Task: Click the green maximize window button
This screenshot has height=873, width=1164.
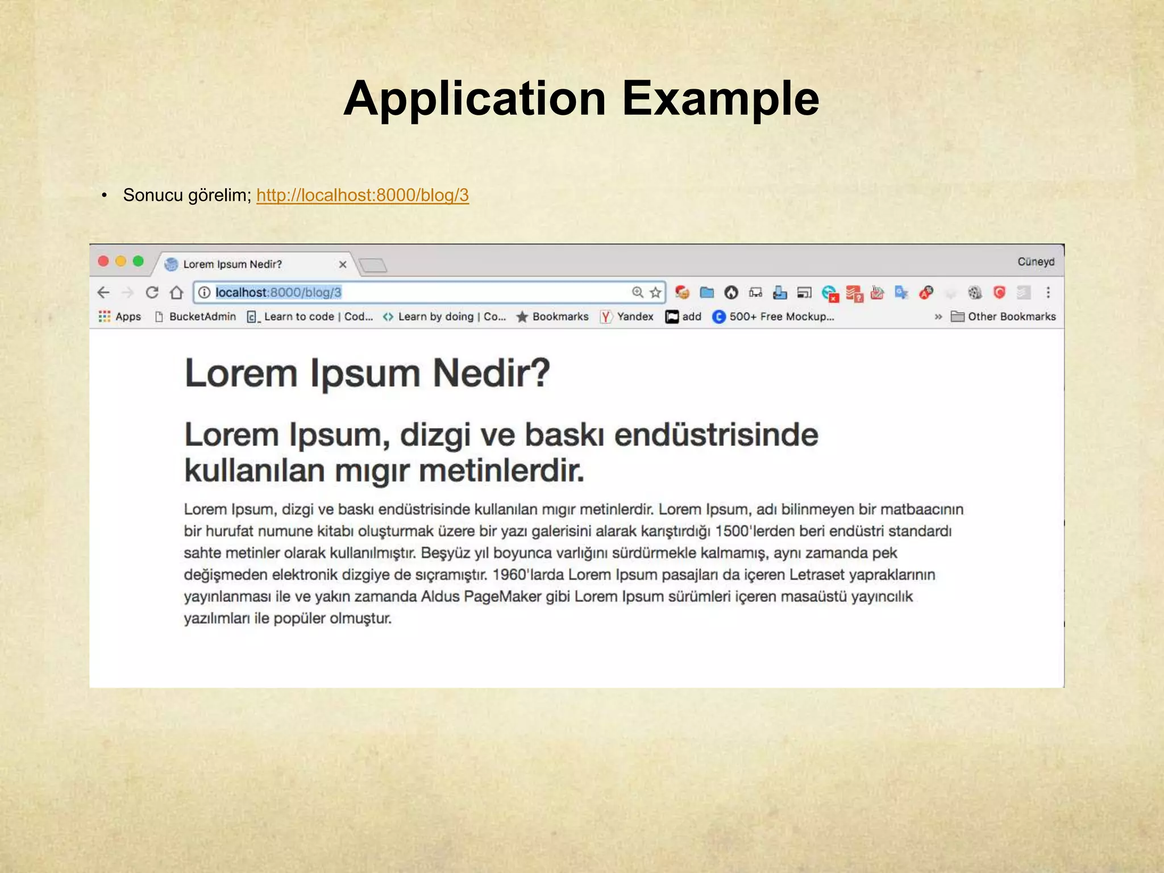Action: pyautogui.click(x=138, y=261)
